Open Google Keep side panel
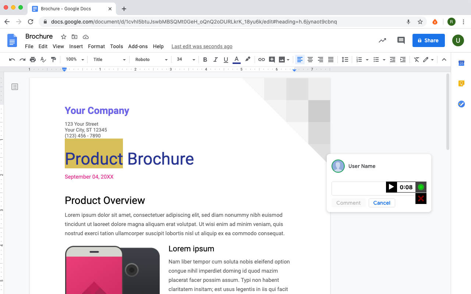The height and width of the screenshot is (294, 471). click(461, 83)
